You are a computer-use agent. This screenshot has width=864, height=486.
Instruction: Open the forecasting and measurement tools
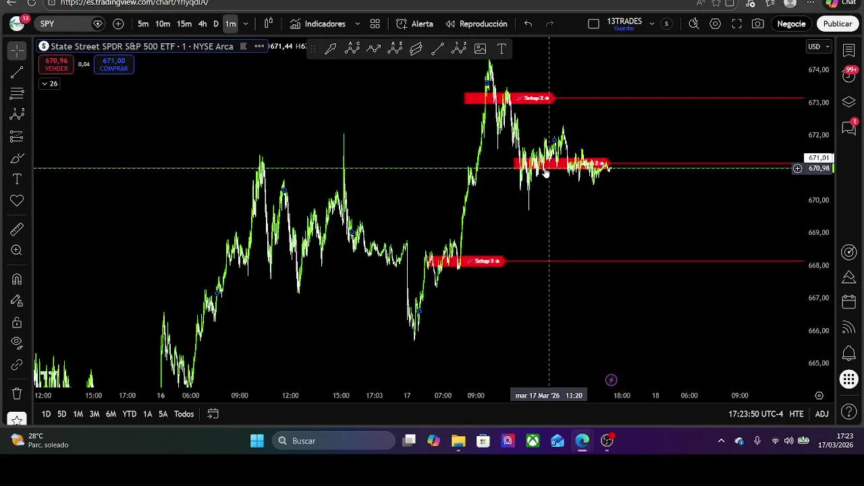coord(17,136)
